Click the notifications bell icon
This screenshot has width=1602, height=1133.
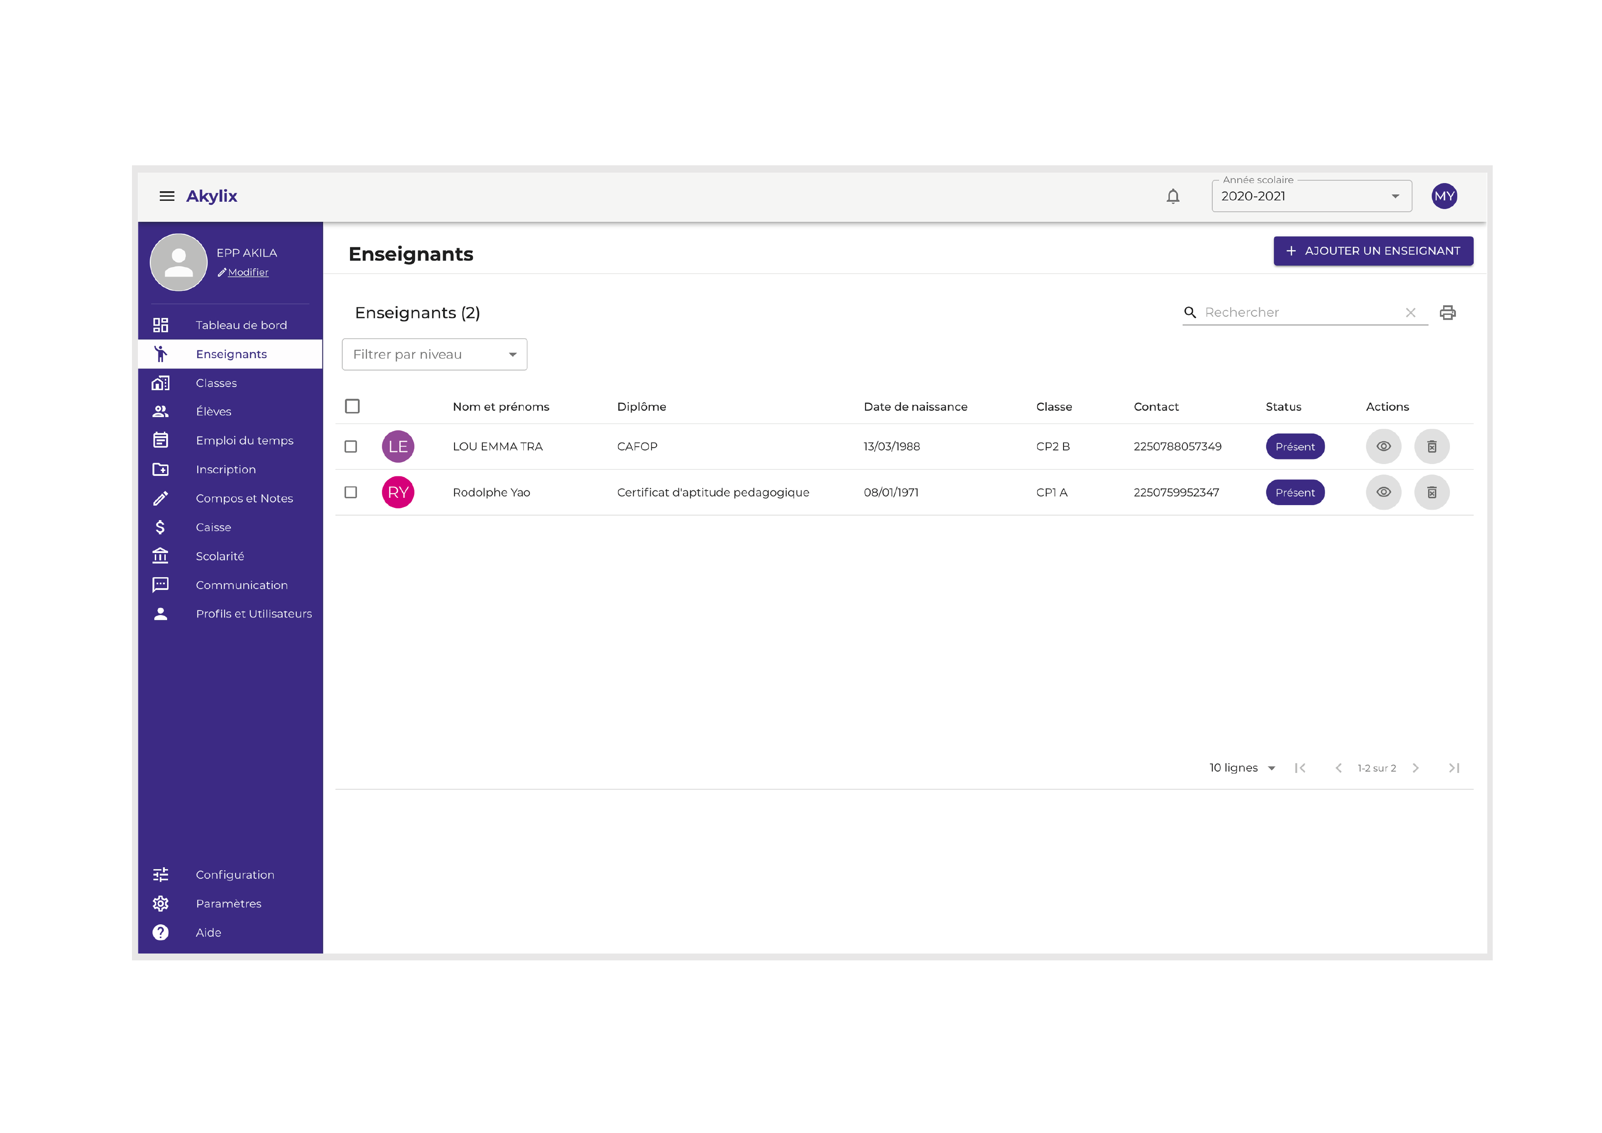coord(1173,196)
